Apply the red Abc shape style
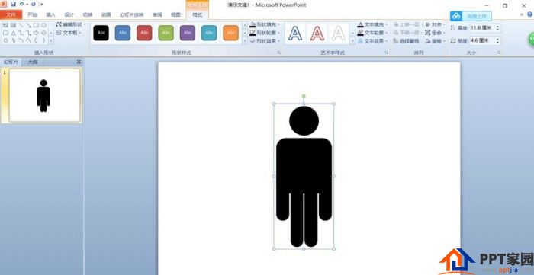Screen dimensions: 534x275 coord(144,33)
